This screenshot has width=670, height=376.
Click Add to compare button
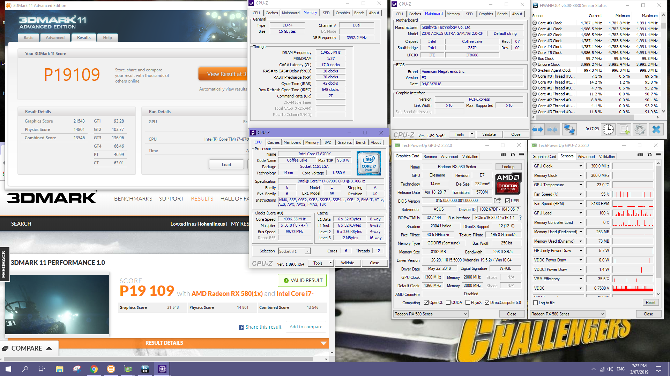[x=306, y=327]
